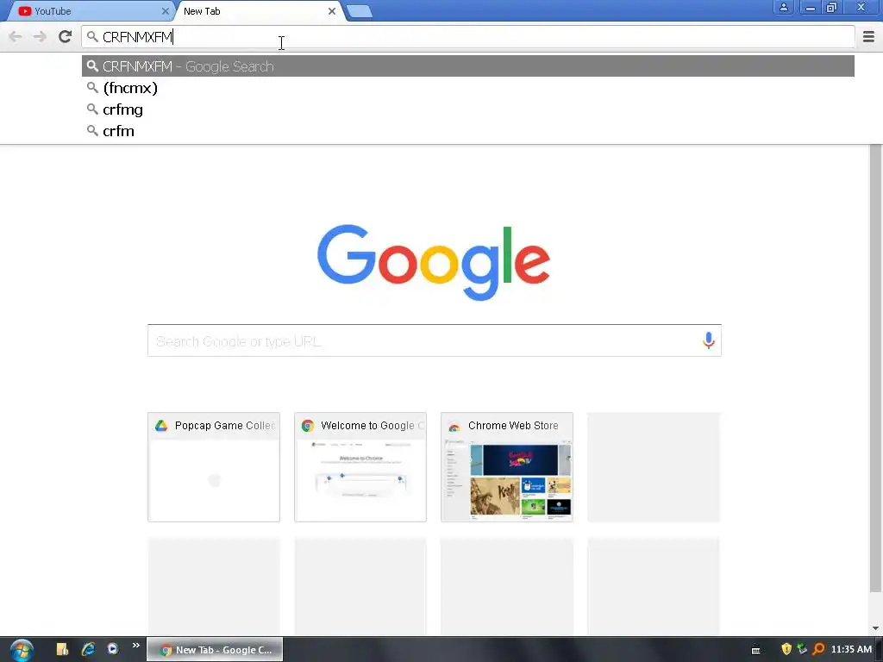Open the 11:35 AM clock
Image resolution: width=883 pixels, height=662 pixels.
pos(851,650)
